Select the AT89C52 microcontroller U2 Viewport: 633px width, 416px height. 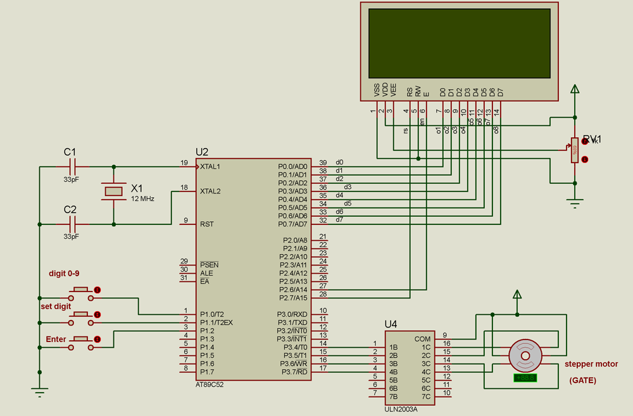coord(253,272)
